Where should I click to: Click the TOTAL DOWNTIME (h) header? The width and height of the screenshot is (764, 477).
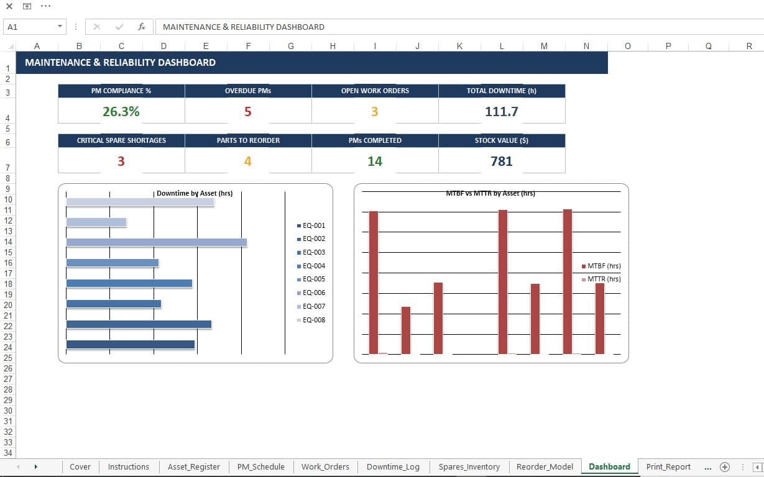pos(502,91)
